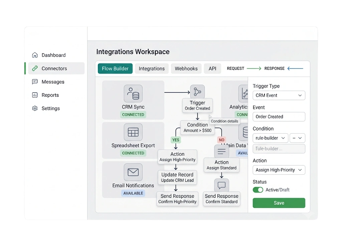The width and height of the screenshot is (342, 247).
Task: Open Reports in the sidebar
Action: pos(56,95)
